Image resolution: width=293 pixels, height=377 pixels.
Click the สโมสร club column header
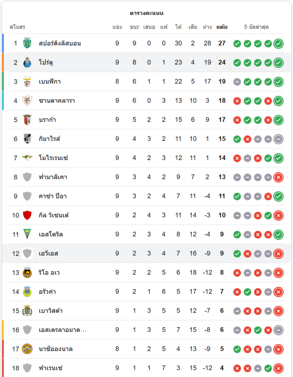[17, 27]
